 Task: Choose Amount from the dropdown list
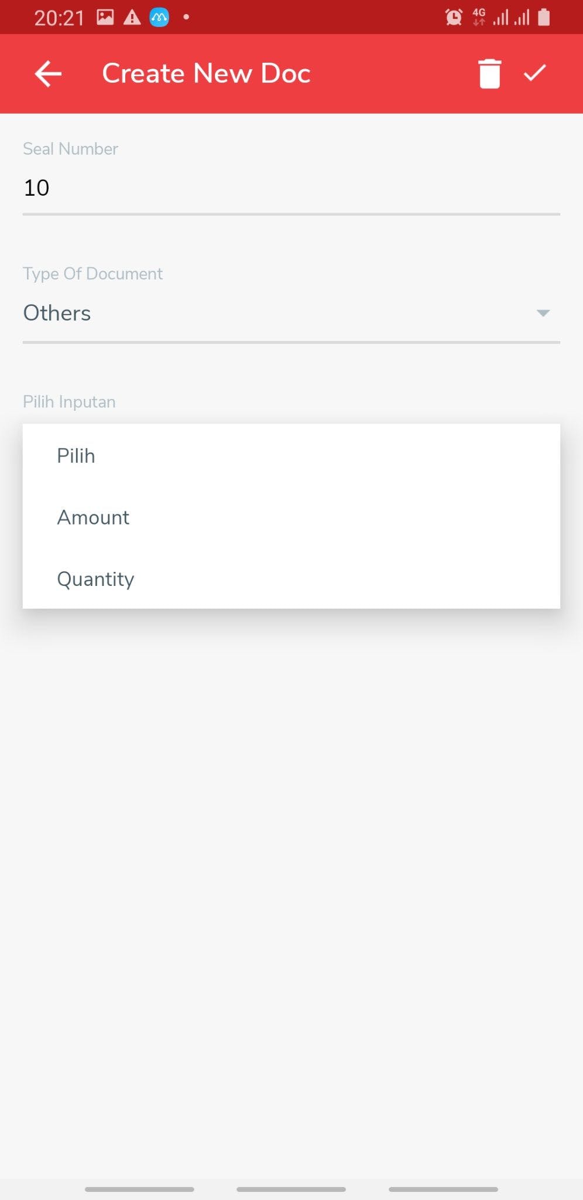(x=93, y=517)
